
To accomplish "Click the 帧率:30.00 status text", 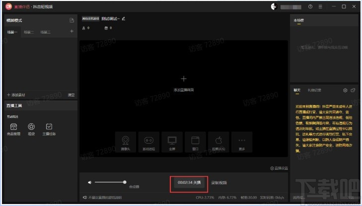I will coord(249,198).
